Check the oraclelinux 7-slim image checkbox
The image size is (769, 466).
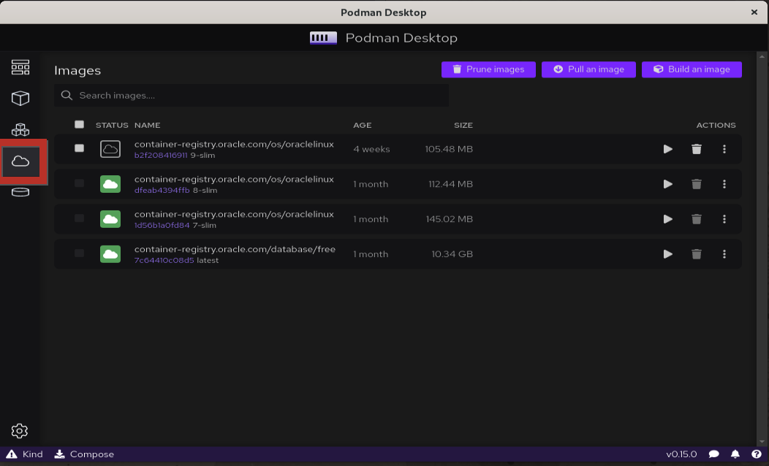(x=79, y=218)
